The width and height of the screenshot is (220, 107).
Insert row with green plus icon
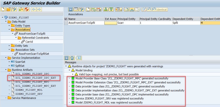pyautogui.click(x=93, y=9)
